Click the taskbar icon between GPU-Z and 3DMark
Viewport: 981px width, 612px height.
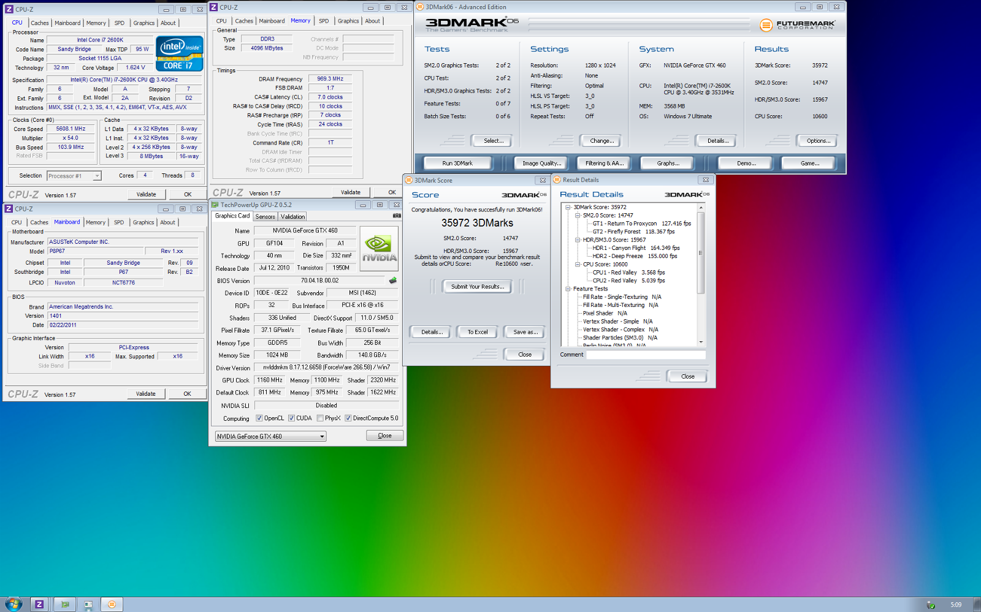(88, 604)
